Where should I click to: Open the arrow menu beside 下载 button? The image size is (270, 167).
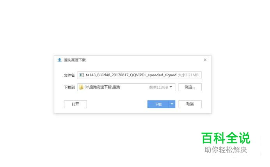(x=172, y=104)
